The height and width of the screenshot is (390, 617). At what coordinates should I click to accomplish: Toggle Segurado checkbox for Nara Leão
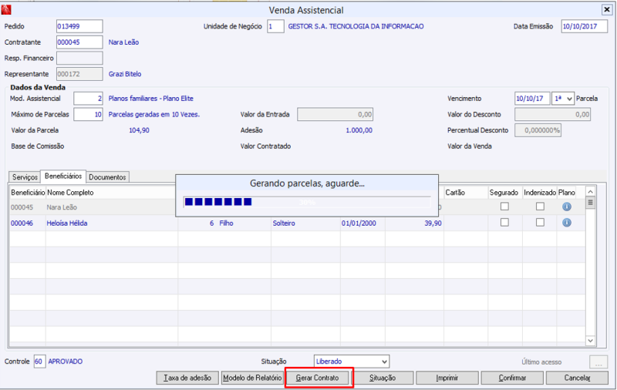pos(504,207)
